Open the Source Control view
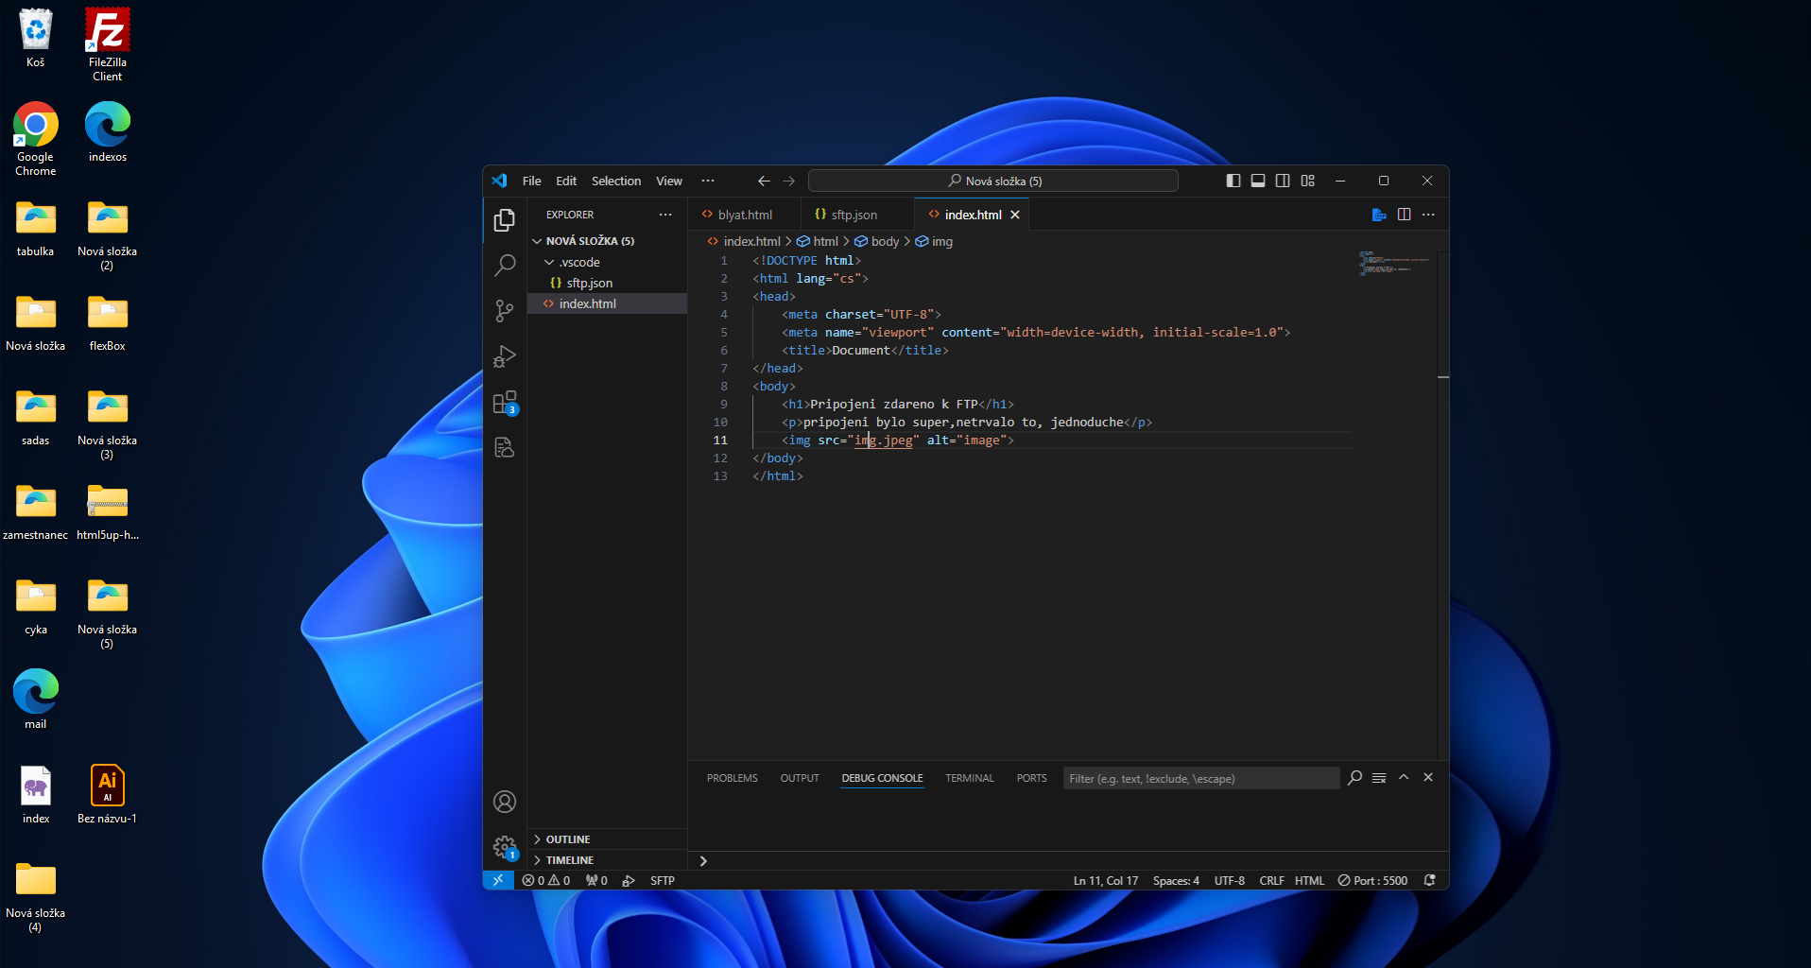The height and width of the screenshot is (968, 1811). point(505,311)
